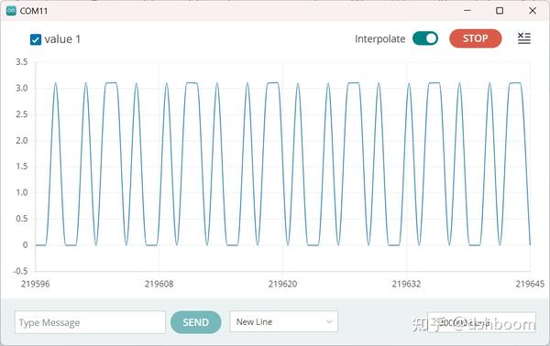Screen dimensions: 550x346
Task: Maximize the COM11 plotter window
Action: coord(500,11)
